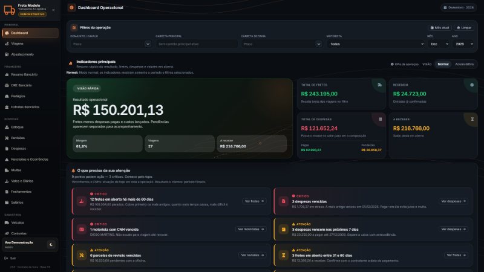Click the Filtros da operação icon
Screen dimensions: 484x272
[74, 28]
